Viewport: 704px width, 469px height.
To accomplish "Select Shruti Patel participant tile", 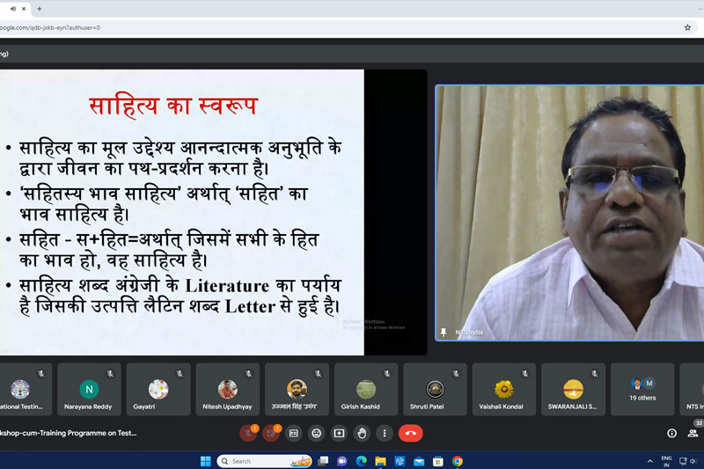I will [435, 389].
